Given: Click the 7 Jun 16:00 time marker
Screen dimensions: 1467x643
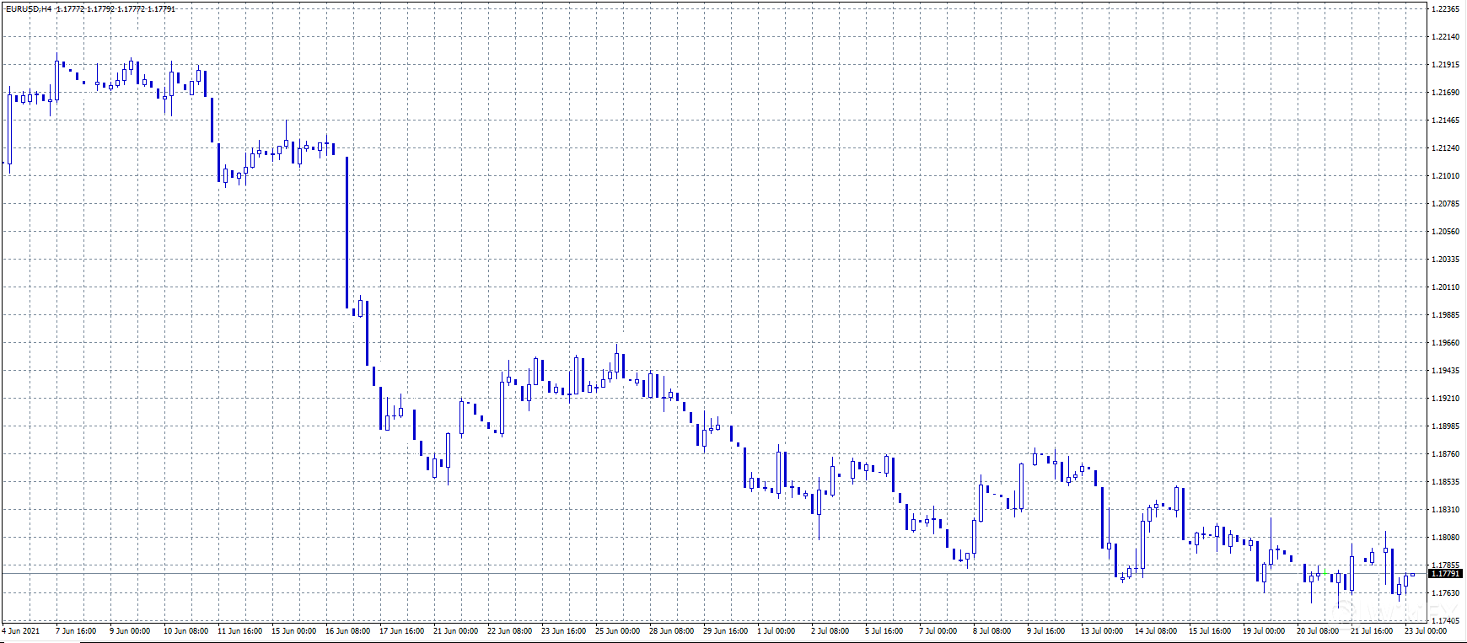Looking at the screenshot, I should (76, 631).
